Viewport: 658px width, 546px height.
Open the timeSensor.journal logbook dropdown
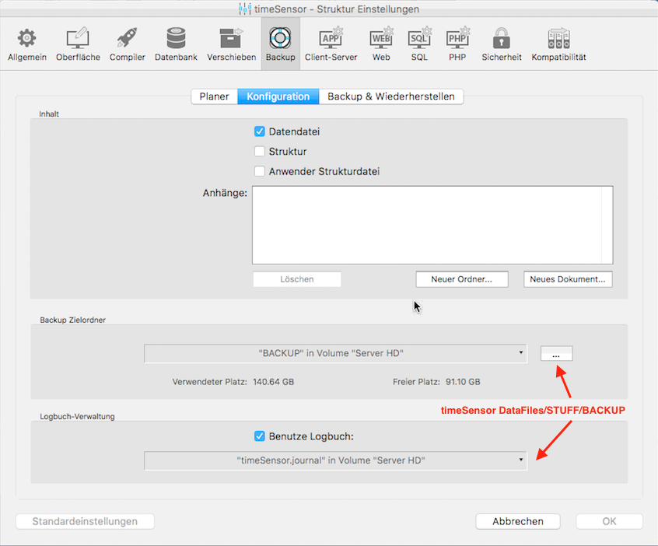pos(335,460)
